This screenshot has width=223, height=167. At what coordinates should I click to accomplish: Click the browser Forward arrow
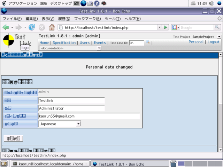pos(18,27)
